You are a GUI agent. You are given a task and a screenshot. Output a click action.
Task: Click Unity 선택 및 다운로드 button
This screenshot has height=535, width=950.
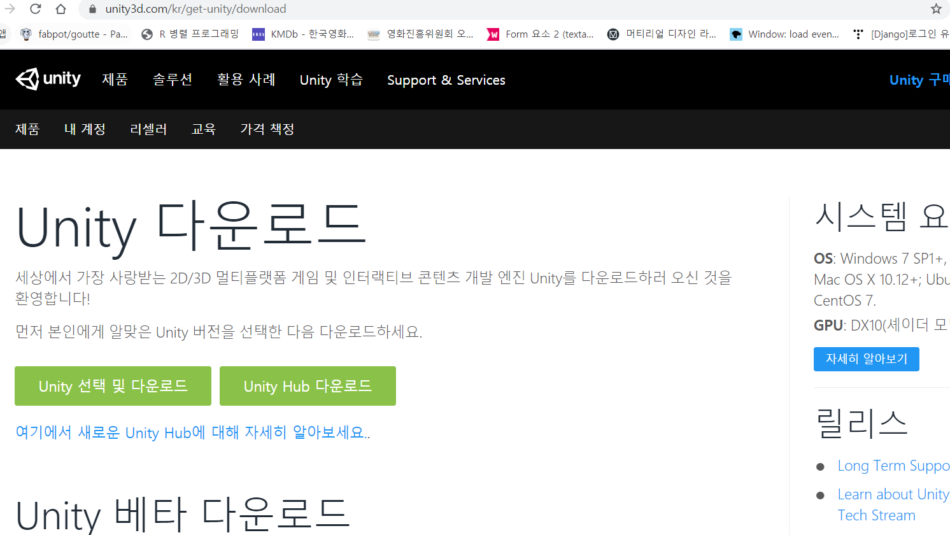pos(113,386)
